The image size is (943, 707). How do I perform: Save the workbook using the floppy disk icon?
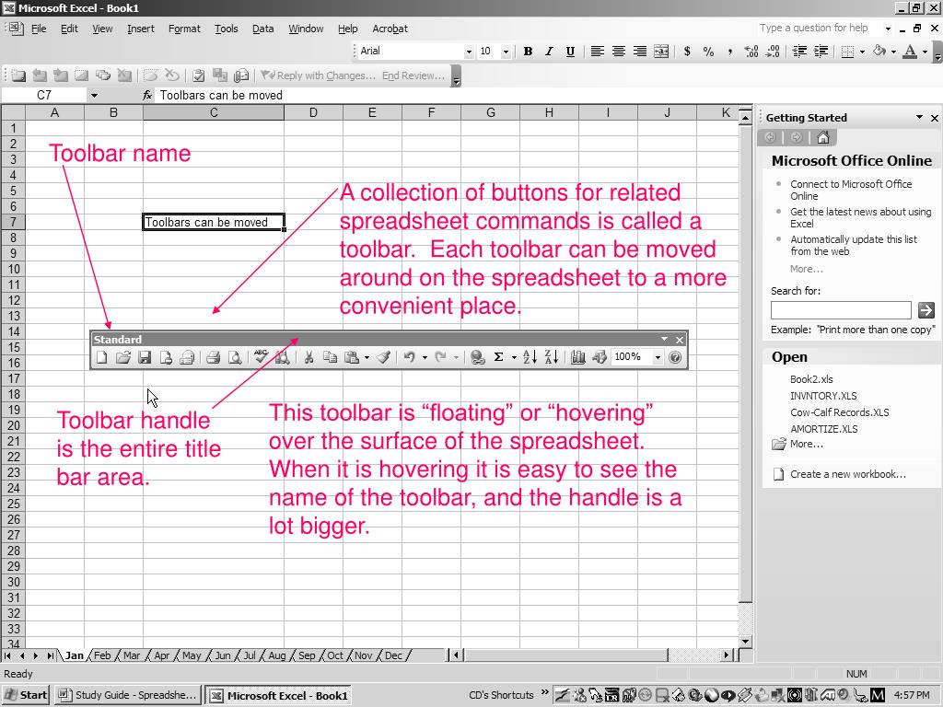[145, 358]
